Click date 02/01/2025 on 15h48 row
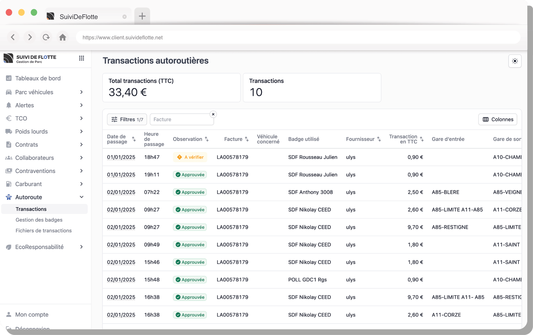Viewport: 533px width, 335px height. click(121, 280)
